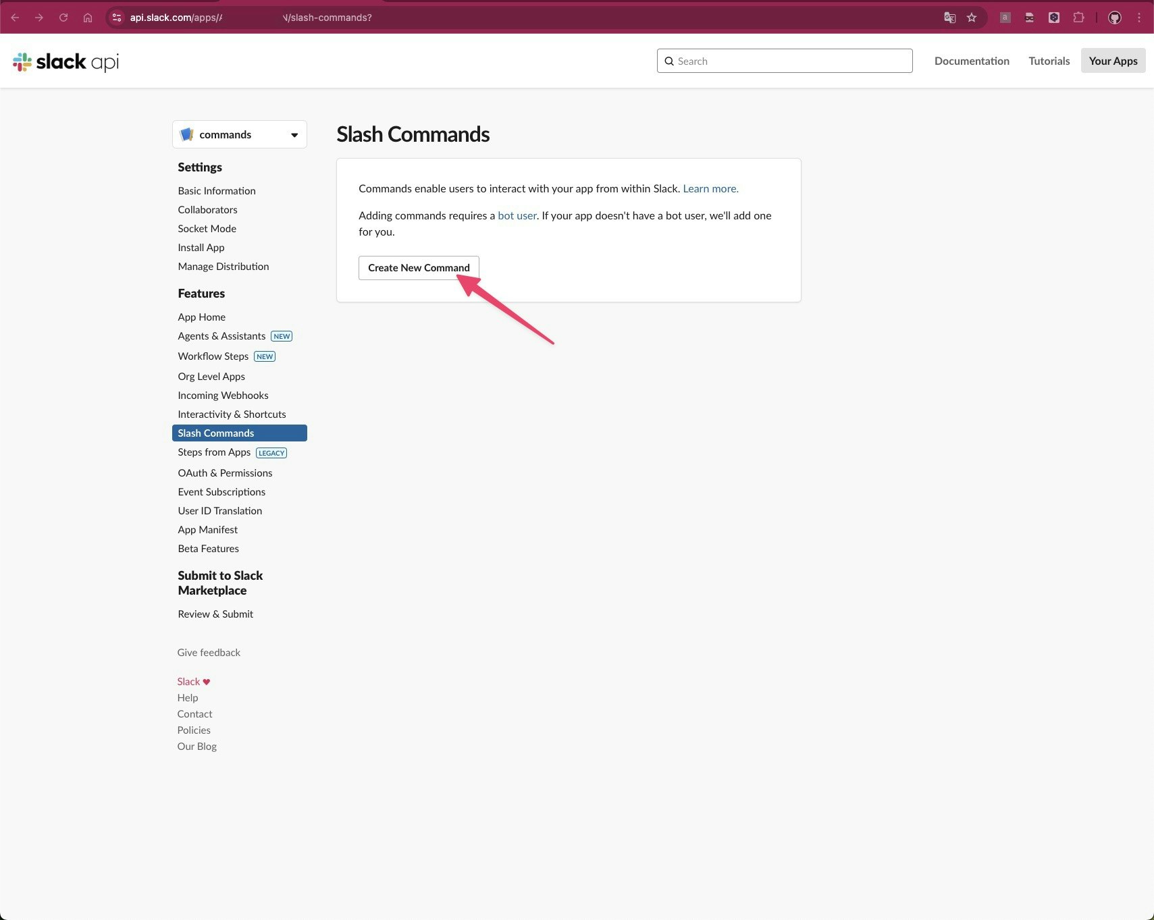Open Workflow Steps feature
The height and width of the screenshot is (920, 1154).
click(x=213, y=356)
